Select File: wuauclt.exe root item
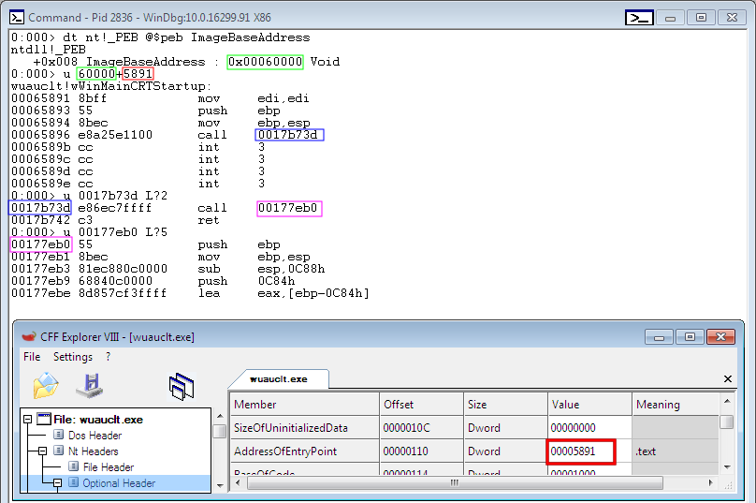 tap(98, 419)
